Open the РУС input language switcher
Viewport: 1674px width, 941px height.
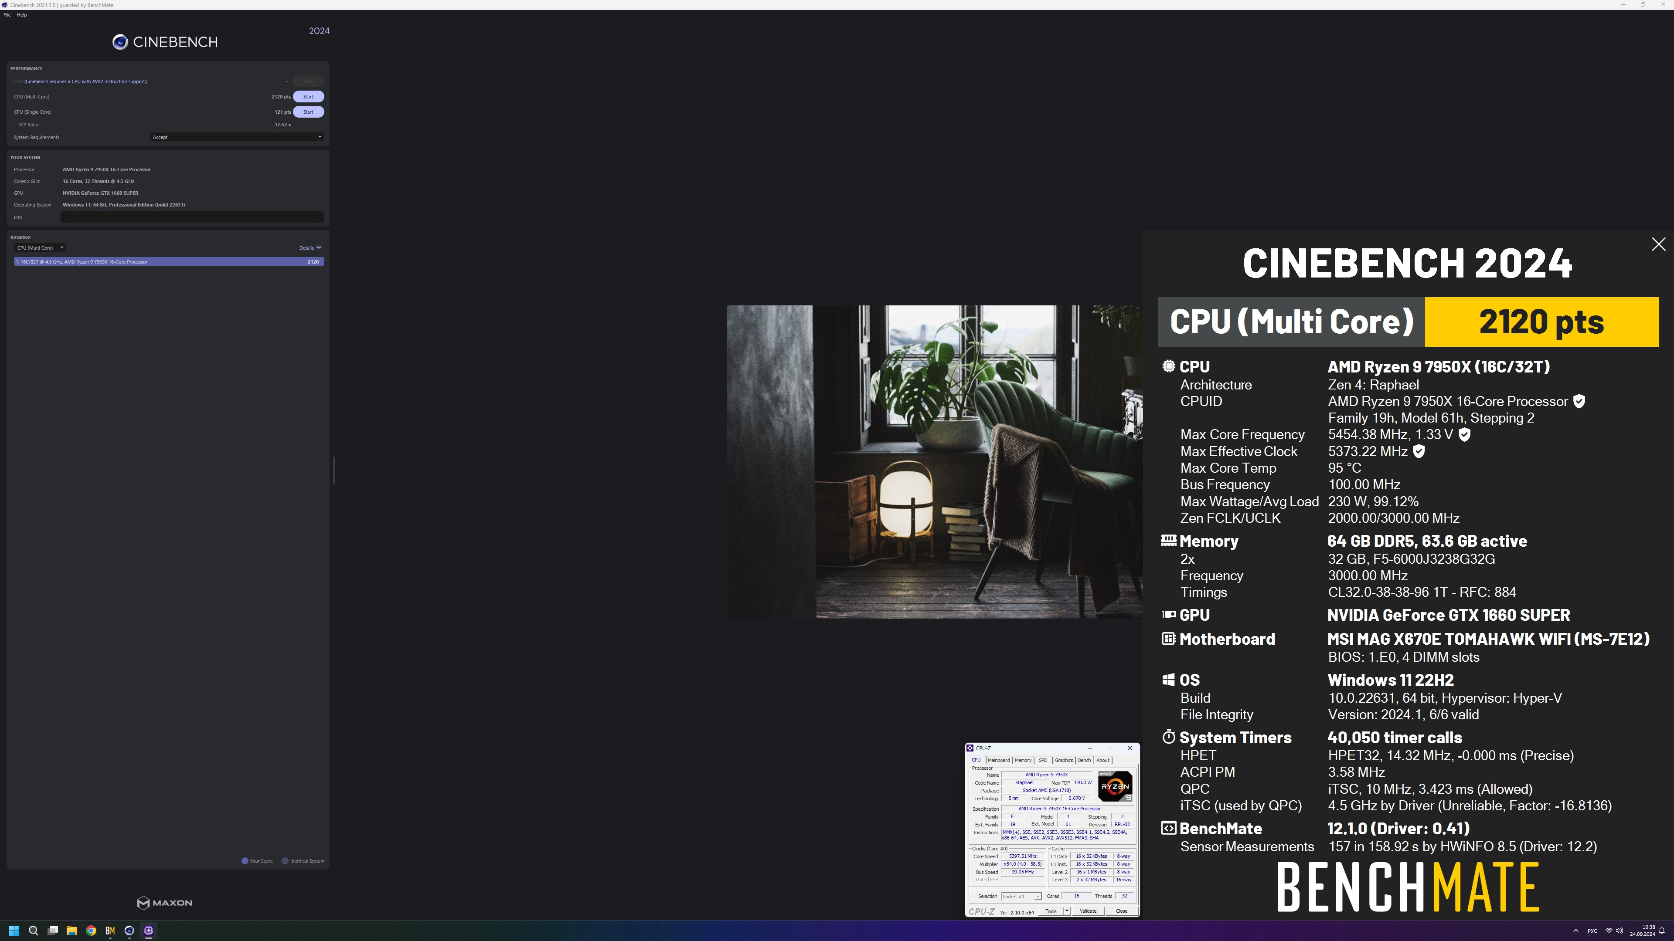pyautogui.click(x=1592, y=931)
